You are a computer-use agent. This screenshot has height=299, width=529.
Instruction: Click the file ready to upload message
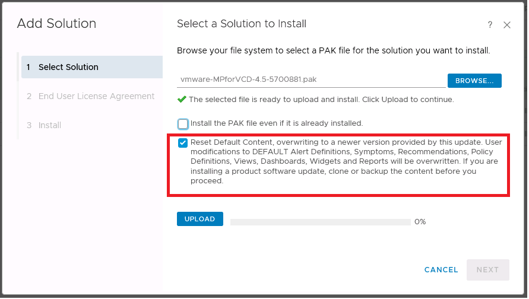click(321, 100)
